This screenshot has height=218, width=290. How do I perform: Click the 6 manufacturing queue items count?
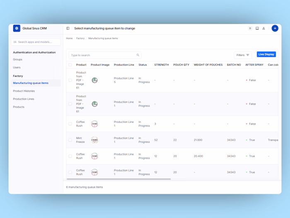tap(85, 187)
